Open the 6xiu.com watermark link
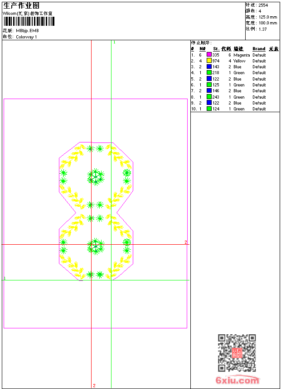Screen dimensions: 281x389 coord(237,380)
